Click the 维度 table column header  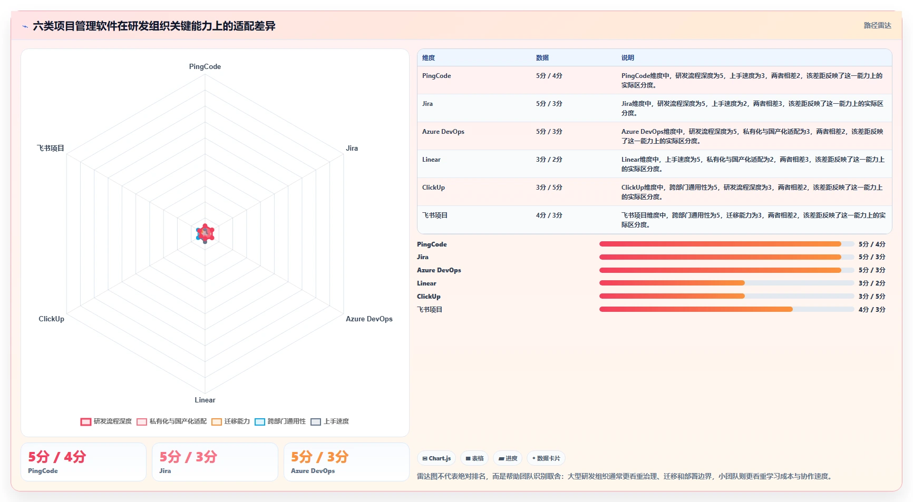coord(429,58)
